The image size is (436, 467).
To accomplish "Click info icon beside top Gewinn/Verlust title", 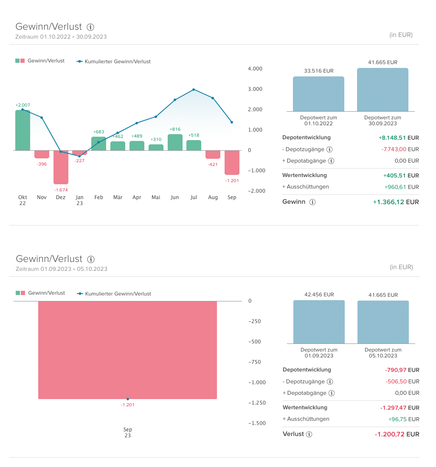I will (90, 27).
